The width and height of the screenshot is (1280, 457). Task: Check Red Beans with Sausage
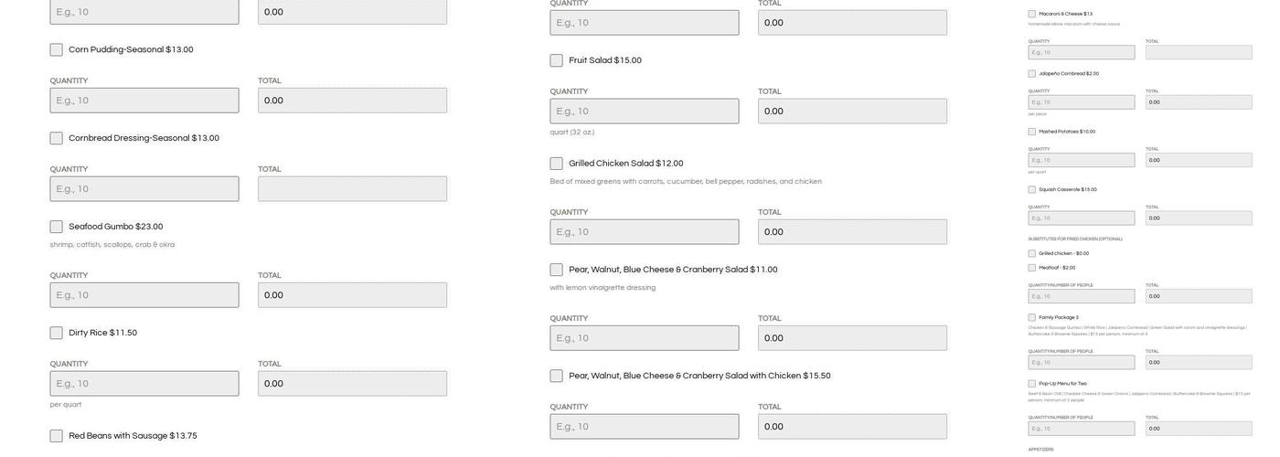(57, 436)
